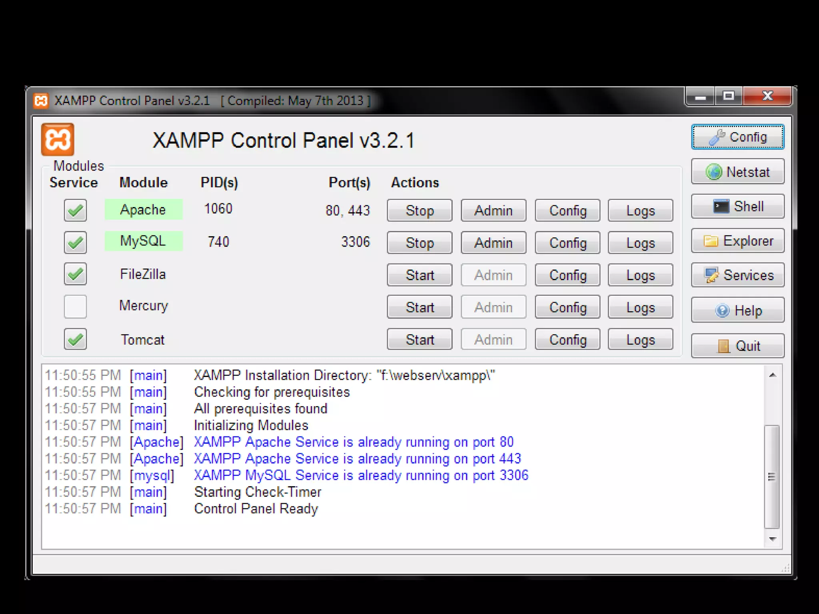Open Explorer with the folder icon

[x=737, y=241]
